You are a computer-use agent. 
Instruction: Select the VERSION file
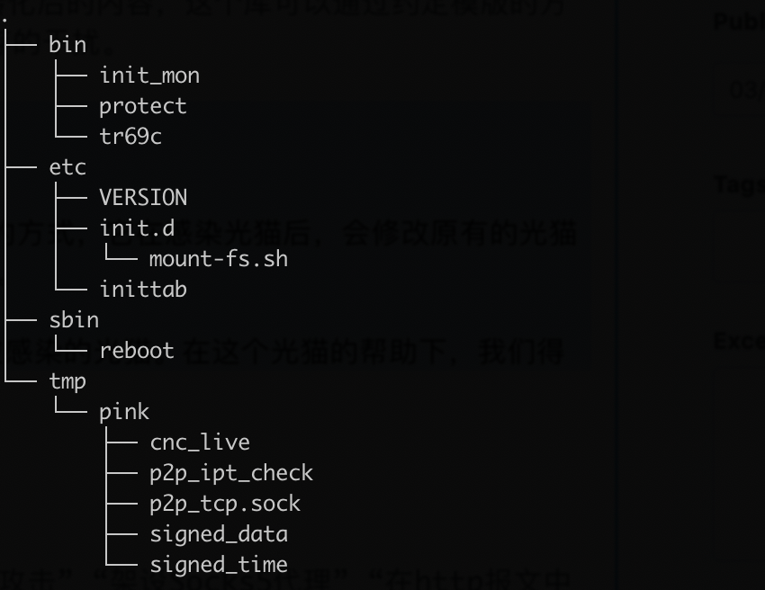coord(142,198)
